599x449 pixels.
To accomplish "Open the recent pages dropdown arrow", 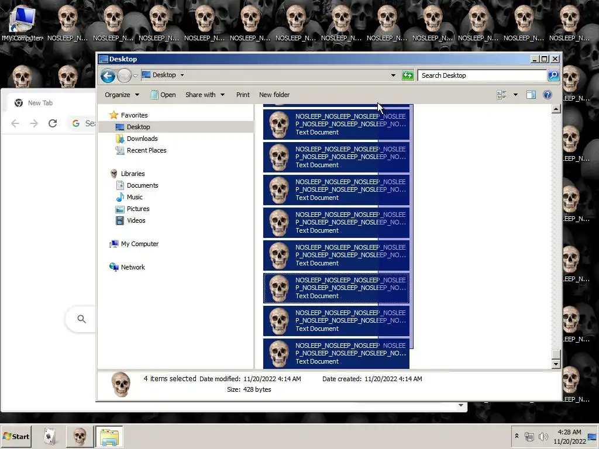I will 135,75.
